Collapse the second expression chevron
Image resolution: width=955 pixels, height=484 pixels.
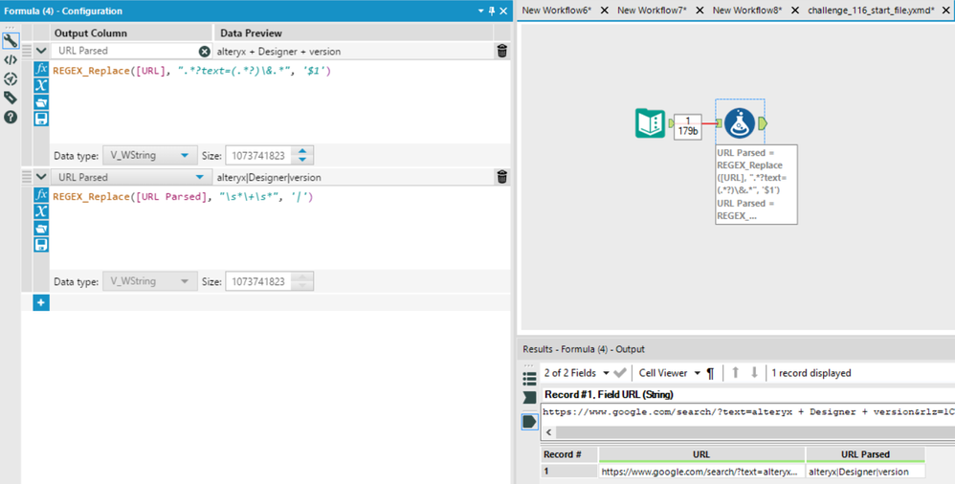click(x=41, y=177)
